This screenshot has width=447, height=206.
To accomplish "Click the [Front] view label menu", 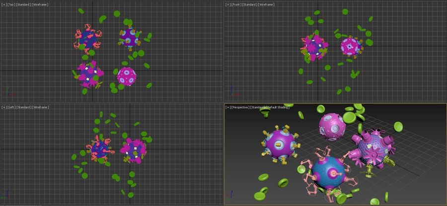I will [x=237, y=4].
